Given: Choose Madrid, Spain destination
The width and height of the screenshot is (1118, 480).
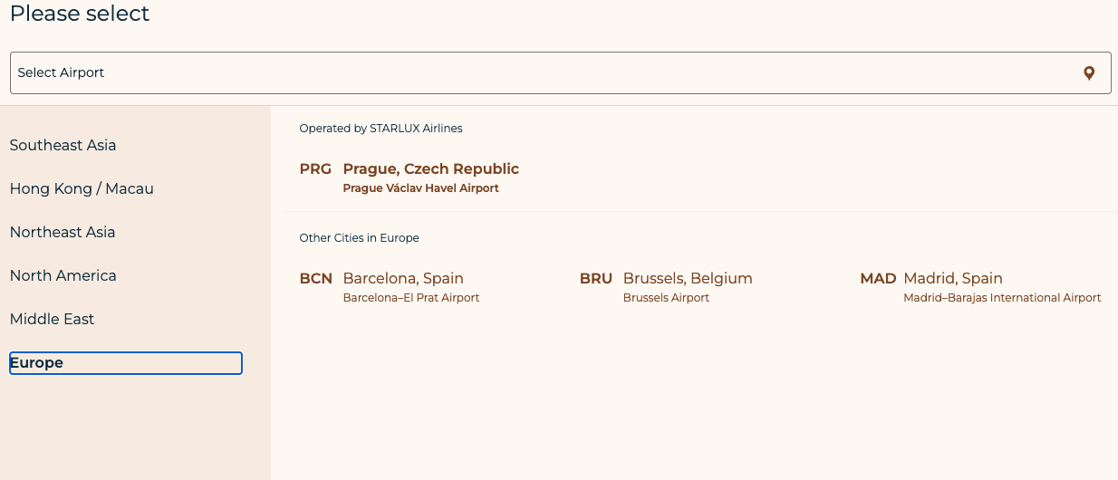Looking at the screenshot, I should pos(953,278).
